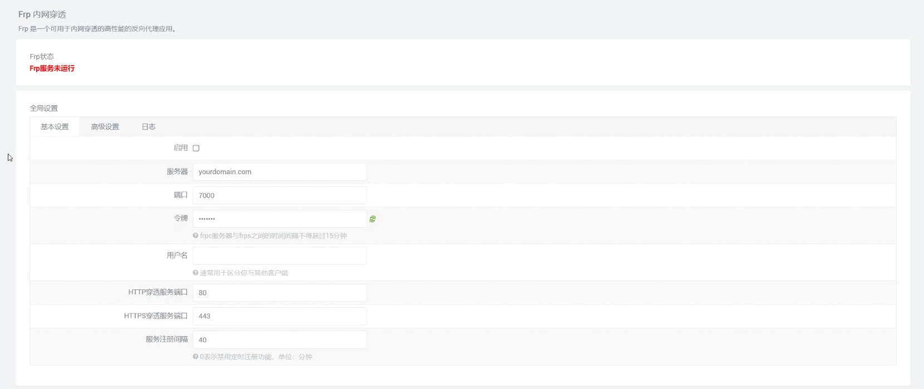Click the 服务注册间隔 field showing 40
This screenshot has height=389, width=924.
click(279, 339)
